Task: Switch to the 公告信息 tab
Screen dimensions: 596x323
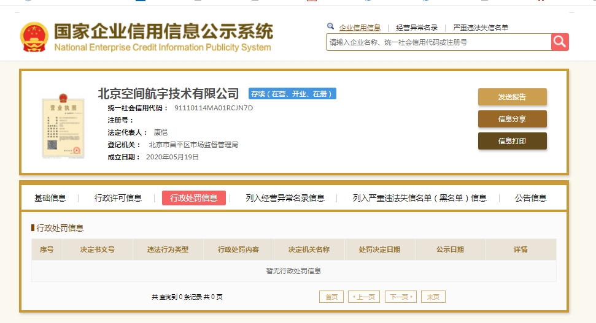Action: point(530,198)
